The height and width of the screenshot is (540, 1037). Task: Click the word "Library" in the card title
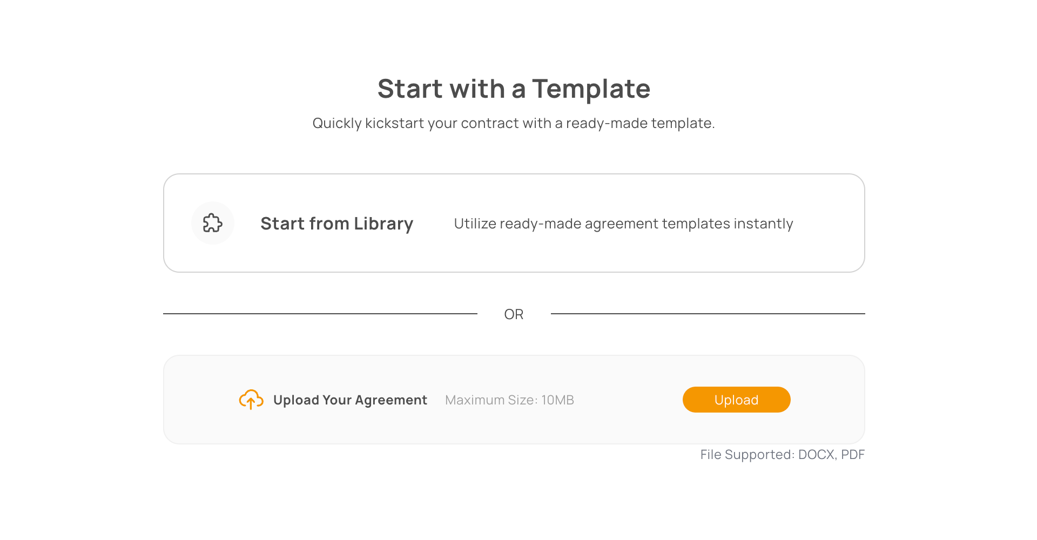click(x=383, y=224)
